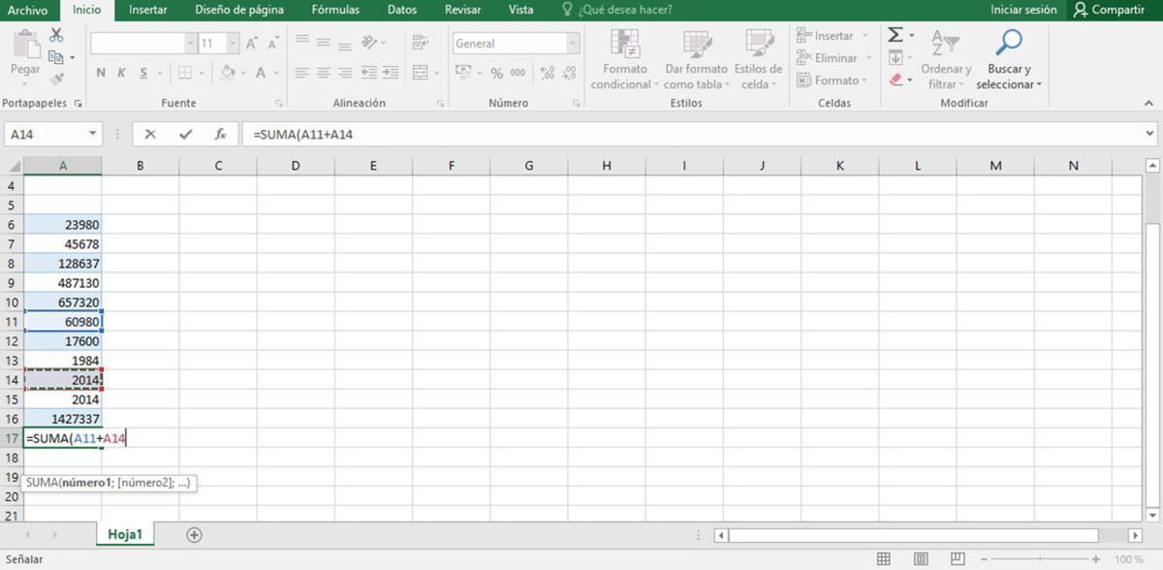This screenshot has height=570, width=1163.
Task: Open the General number format dropdown
Action: coord(514,43)
